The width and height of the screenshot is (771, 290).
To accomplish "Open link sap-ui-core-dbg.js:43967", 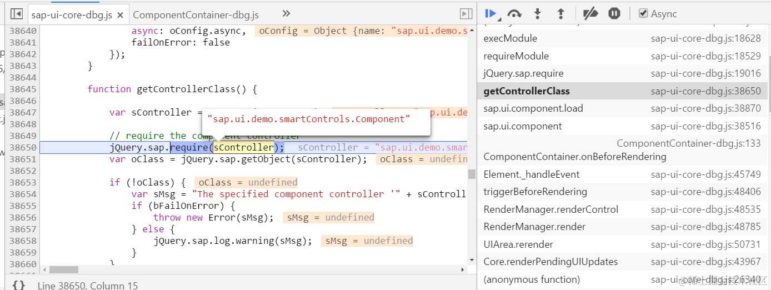I will (x=705, y=262).
